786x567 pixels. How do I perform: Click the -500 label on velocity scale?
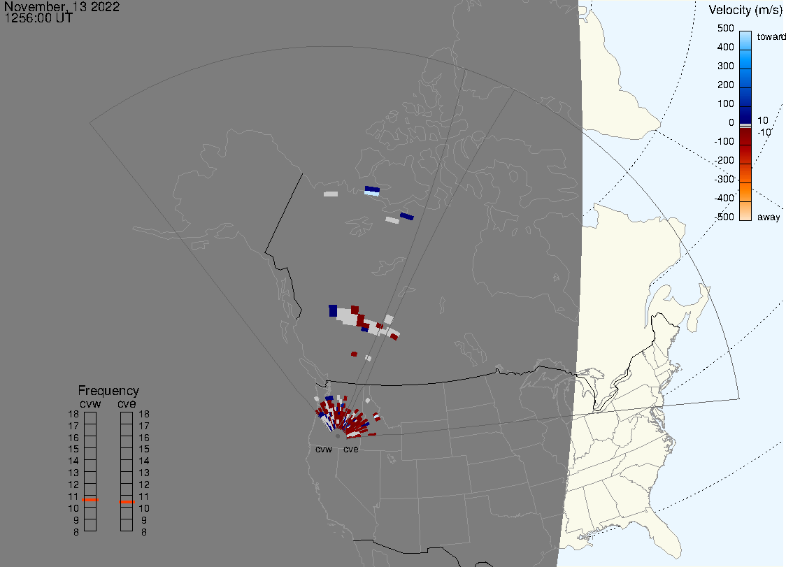point(724,217)
